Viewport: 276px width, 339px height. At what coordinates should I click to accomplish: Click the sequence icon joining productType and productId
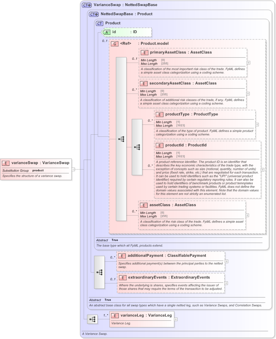(x=137, y=147)
